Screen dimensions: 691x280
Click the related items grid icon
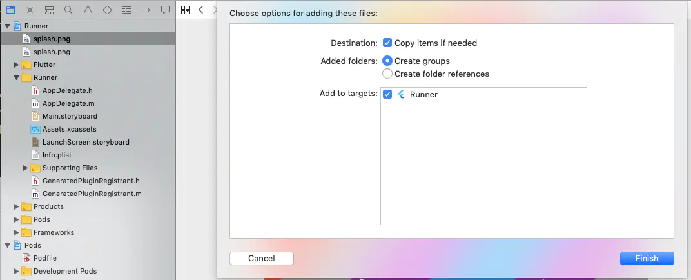[185, 10]
